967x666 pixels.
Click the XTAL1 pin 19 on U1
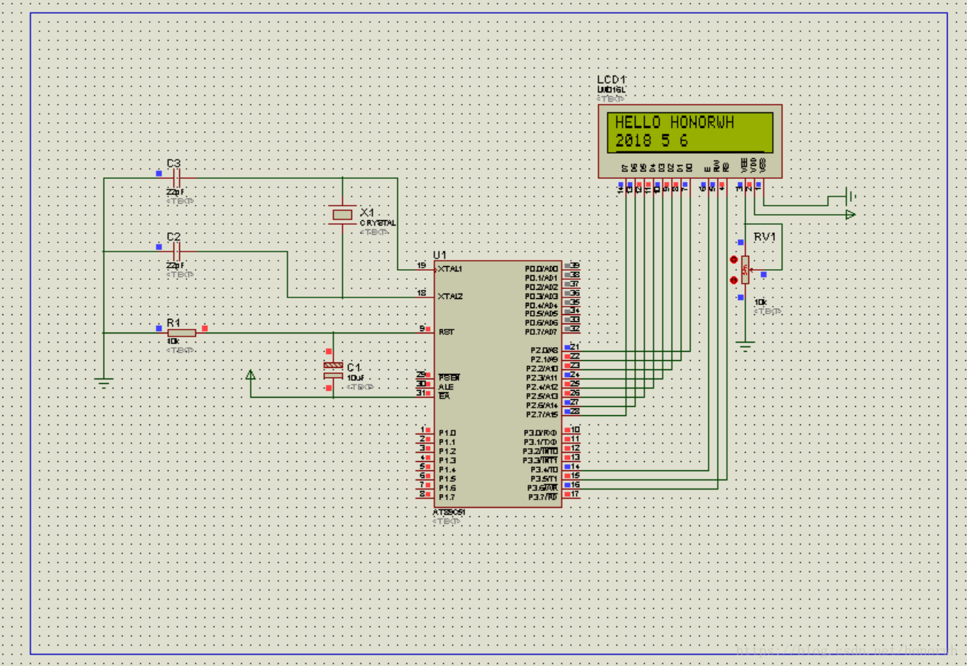[x=425, y=269]
